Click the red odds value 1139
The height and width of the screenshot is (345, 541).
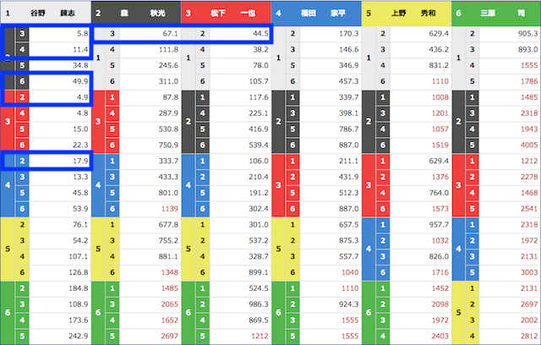point(170,209)
